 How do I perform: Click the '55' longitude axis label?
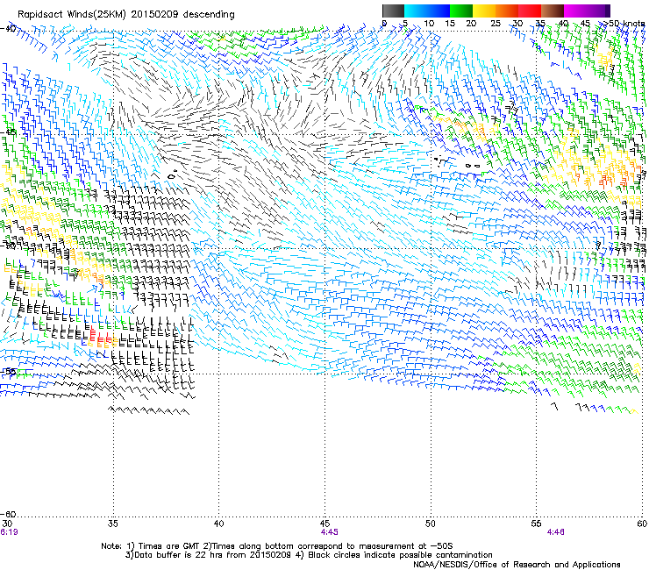(536, 524)
